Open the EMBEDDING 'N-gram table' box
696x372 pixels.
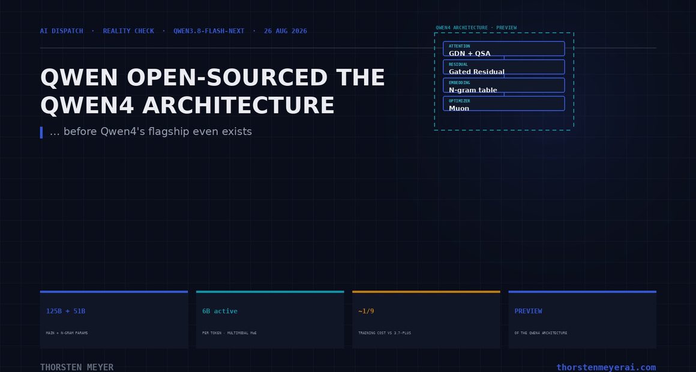(504, 85)
